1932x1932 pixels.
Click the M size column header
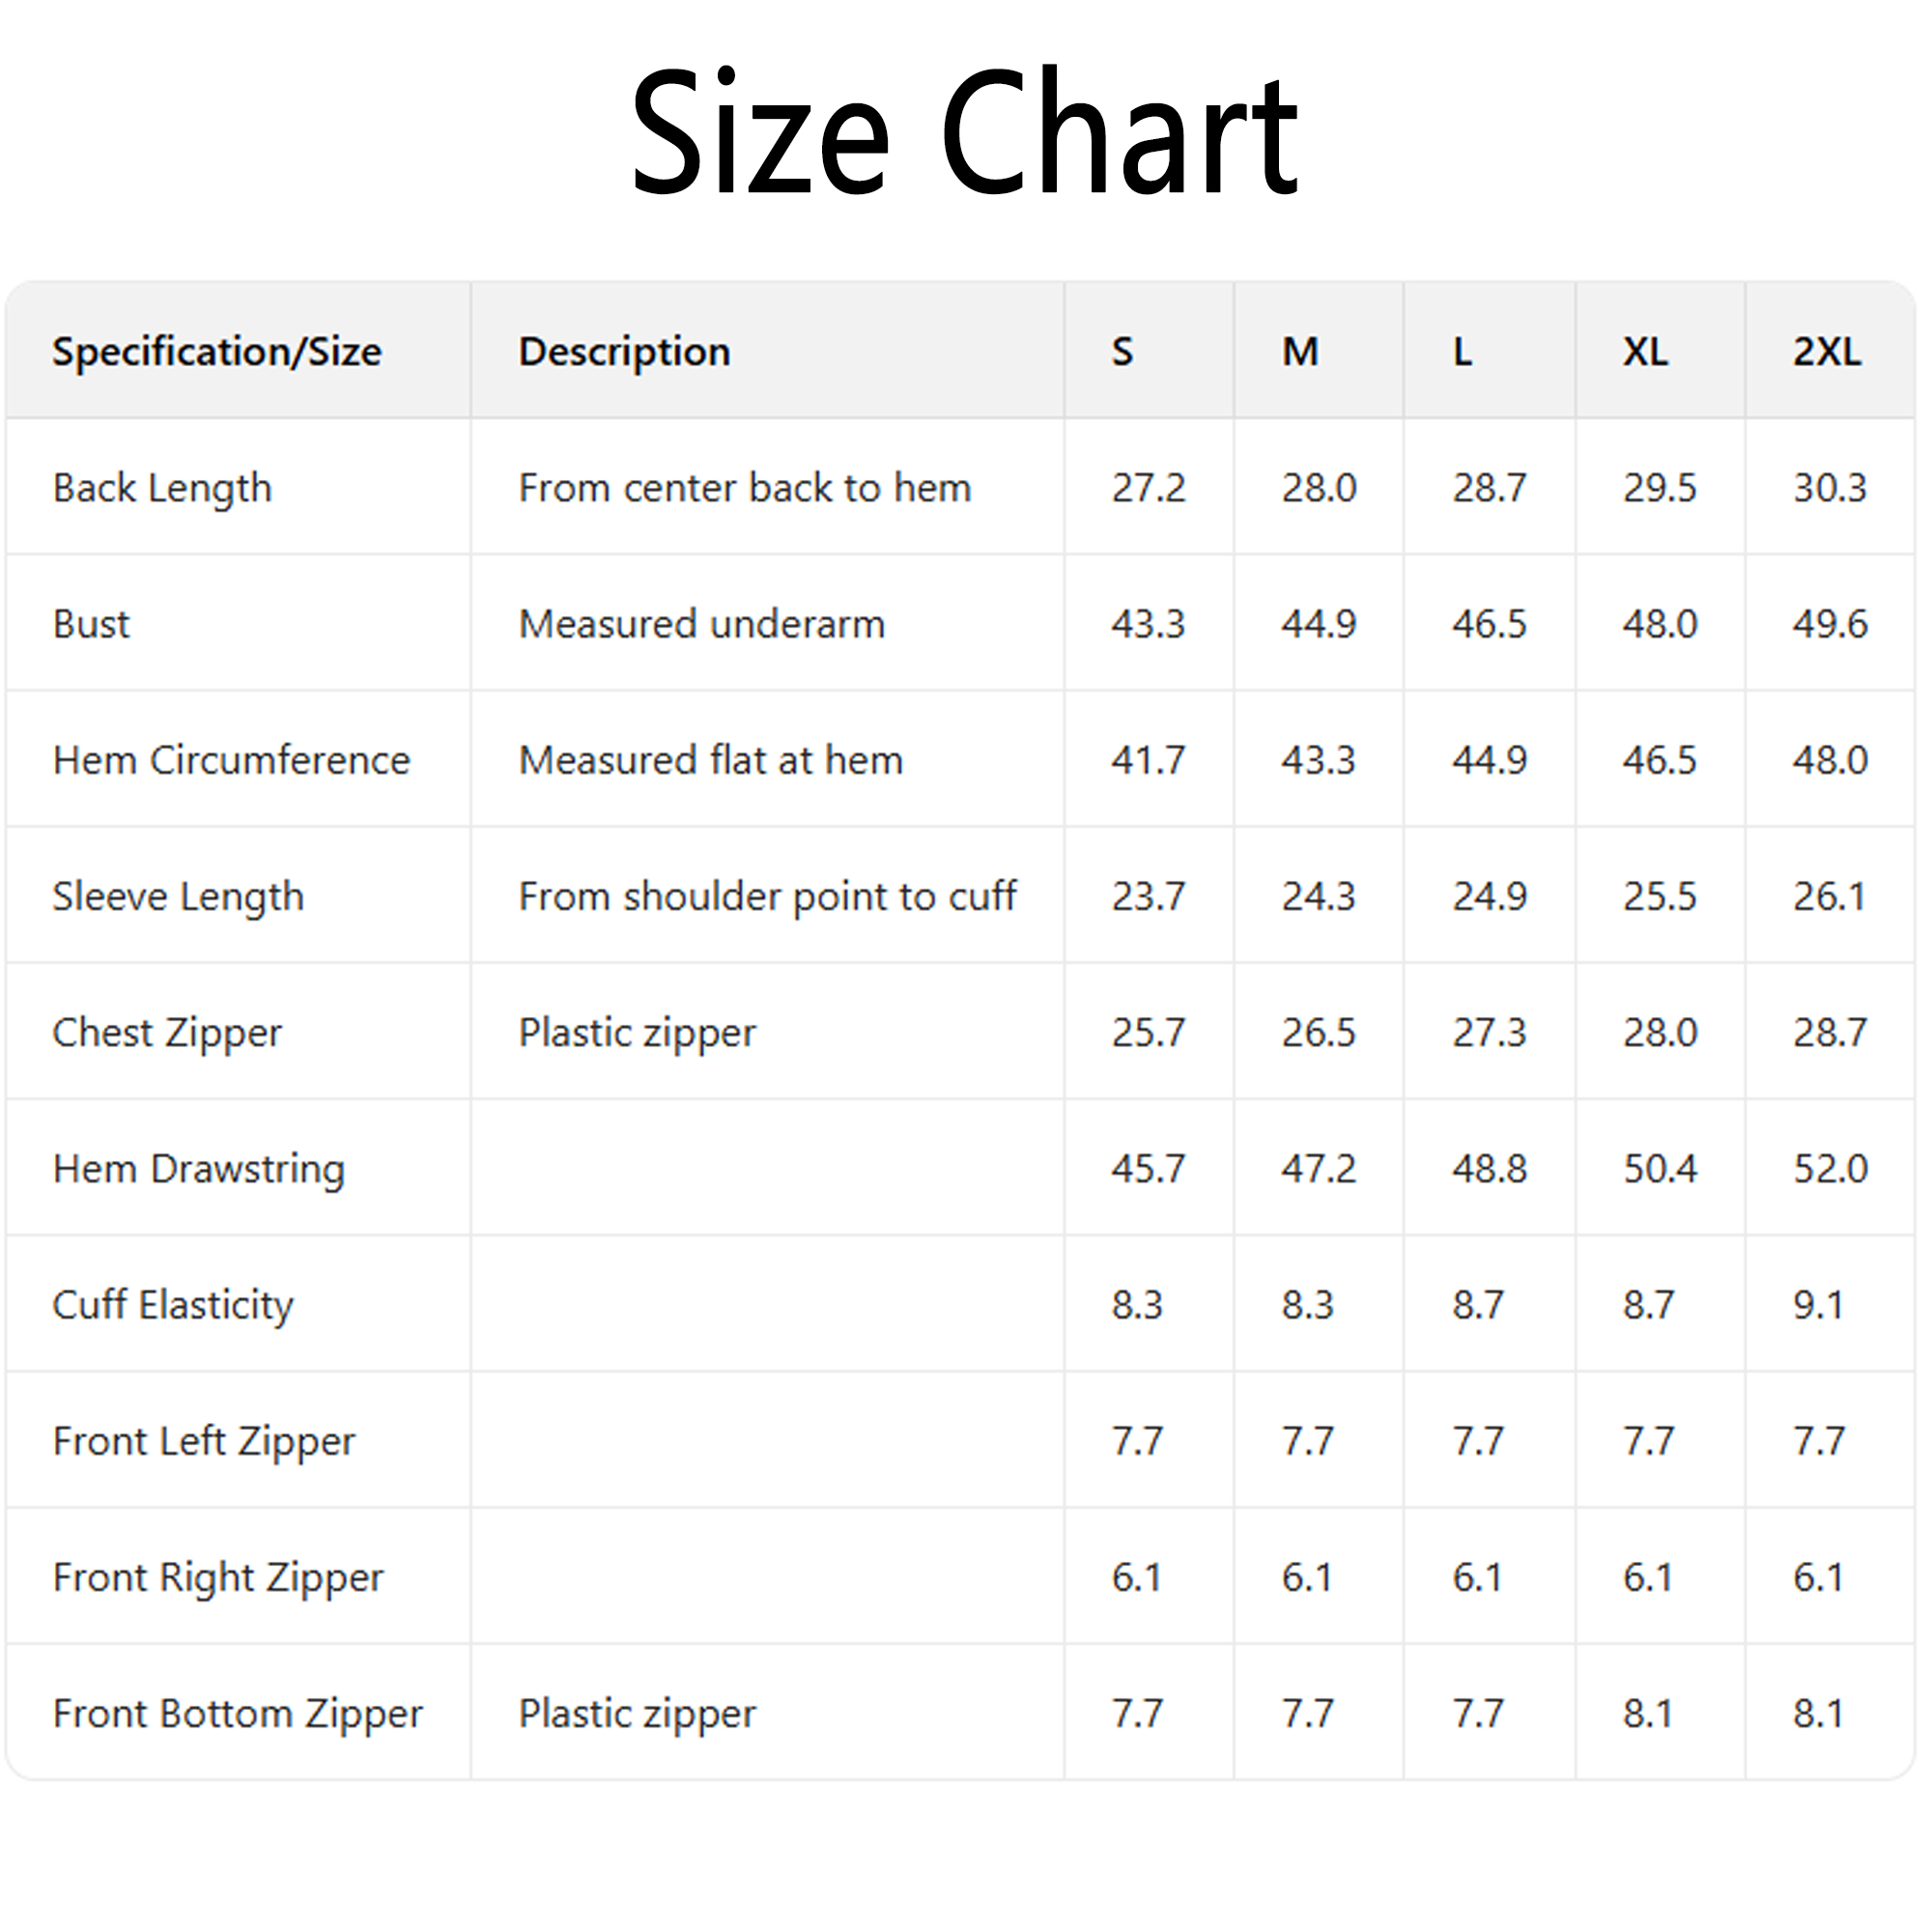coord(1300,352)
